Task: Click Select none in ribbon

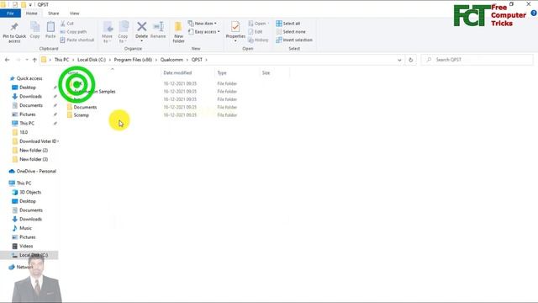Action: 291,32
